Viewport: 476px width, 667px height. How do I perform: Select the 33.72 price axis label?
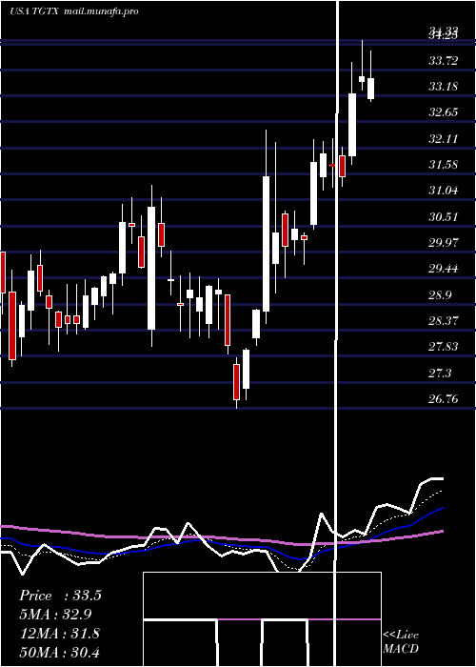pos(444,61)
